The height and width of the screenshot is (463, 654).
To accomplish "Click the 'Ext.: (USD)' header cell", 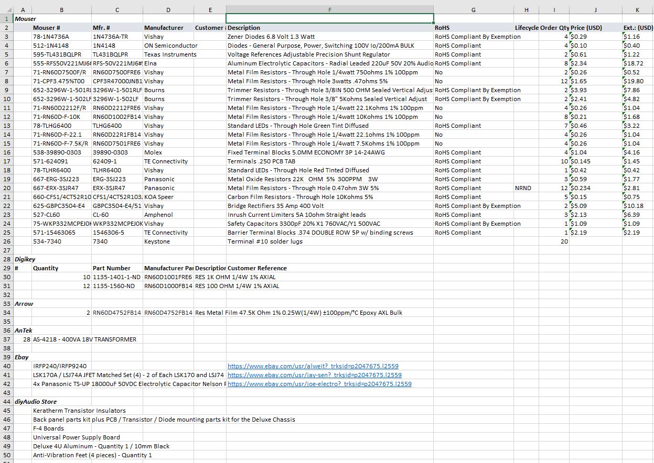I will [x=638, y=28].
